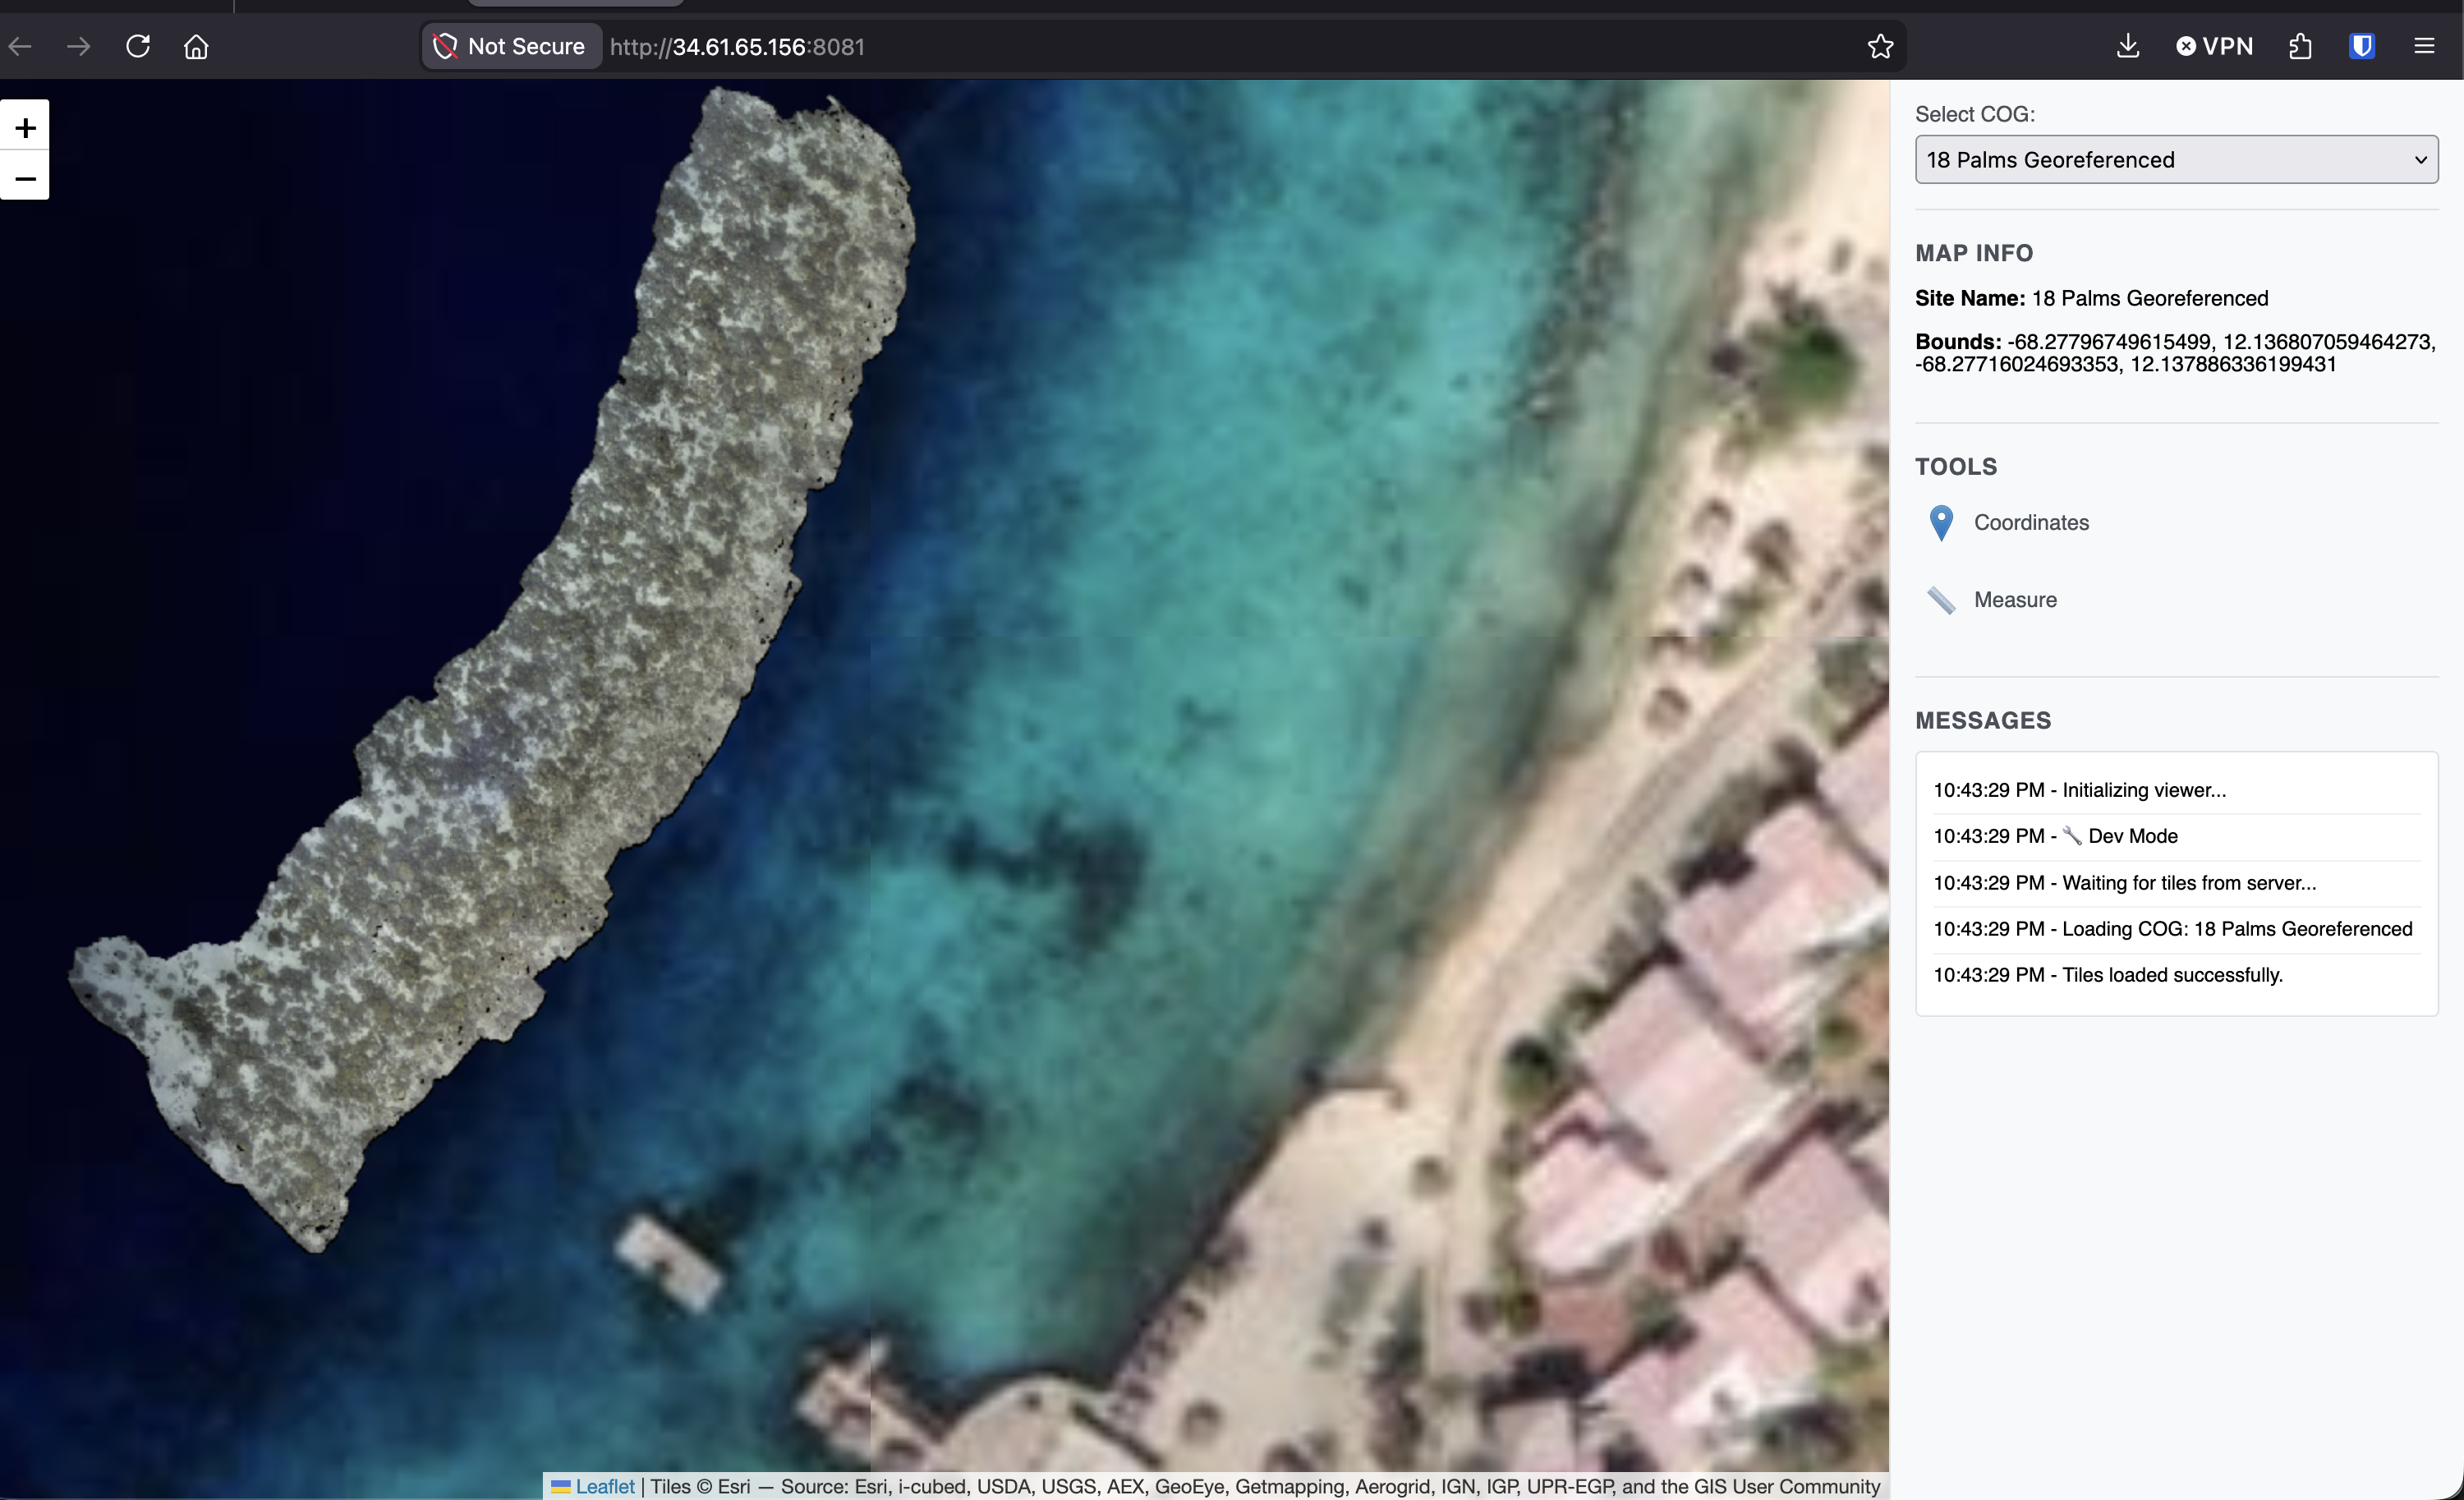This screenshot has height=1500, width=2464.
Task: Open the Bitwarden shield extension icon
Action: 2362,46
